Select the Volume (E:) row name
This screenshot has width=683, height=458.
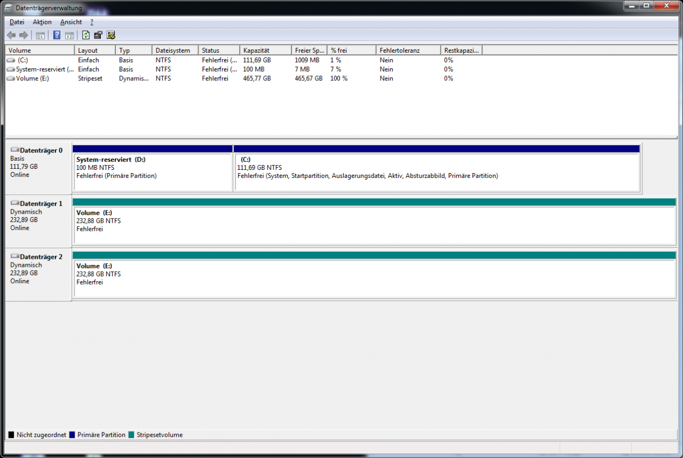[x=33, y=78]
